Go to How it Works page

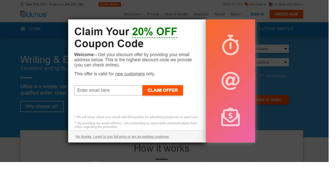click(x=176, y=14)
